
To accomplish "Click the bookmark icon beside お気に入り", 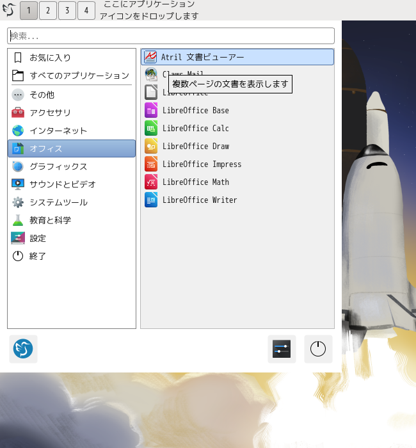I will (x=18, y=58).
